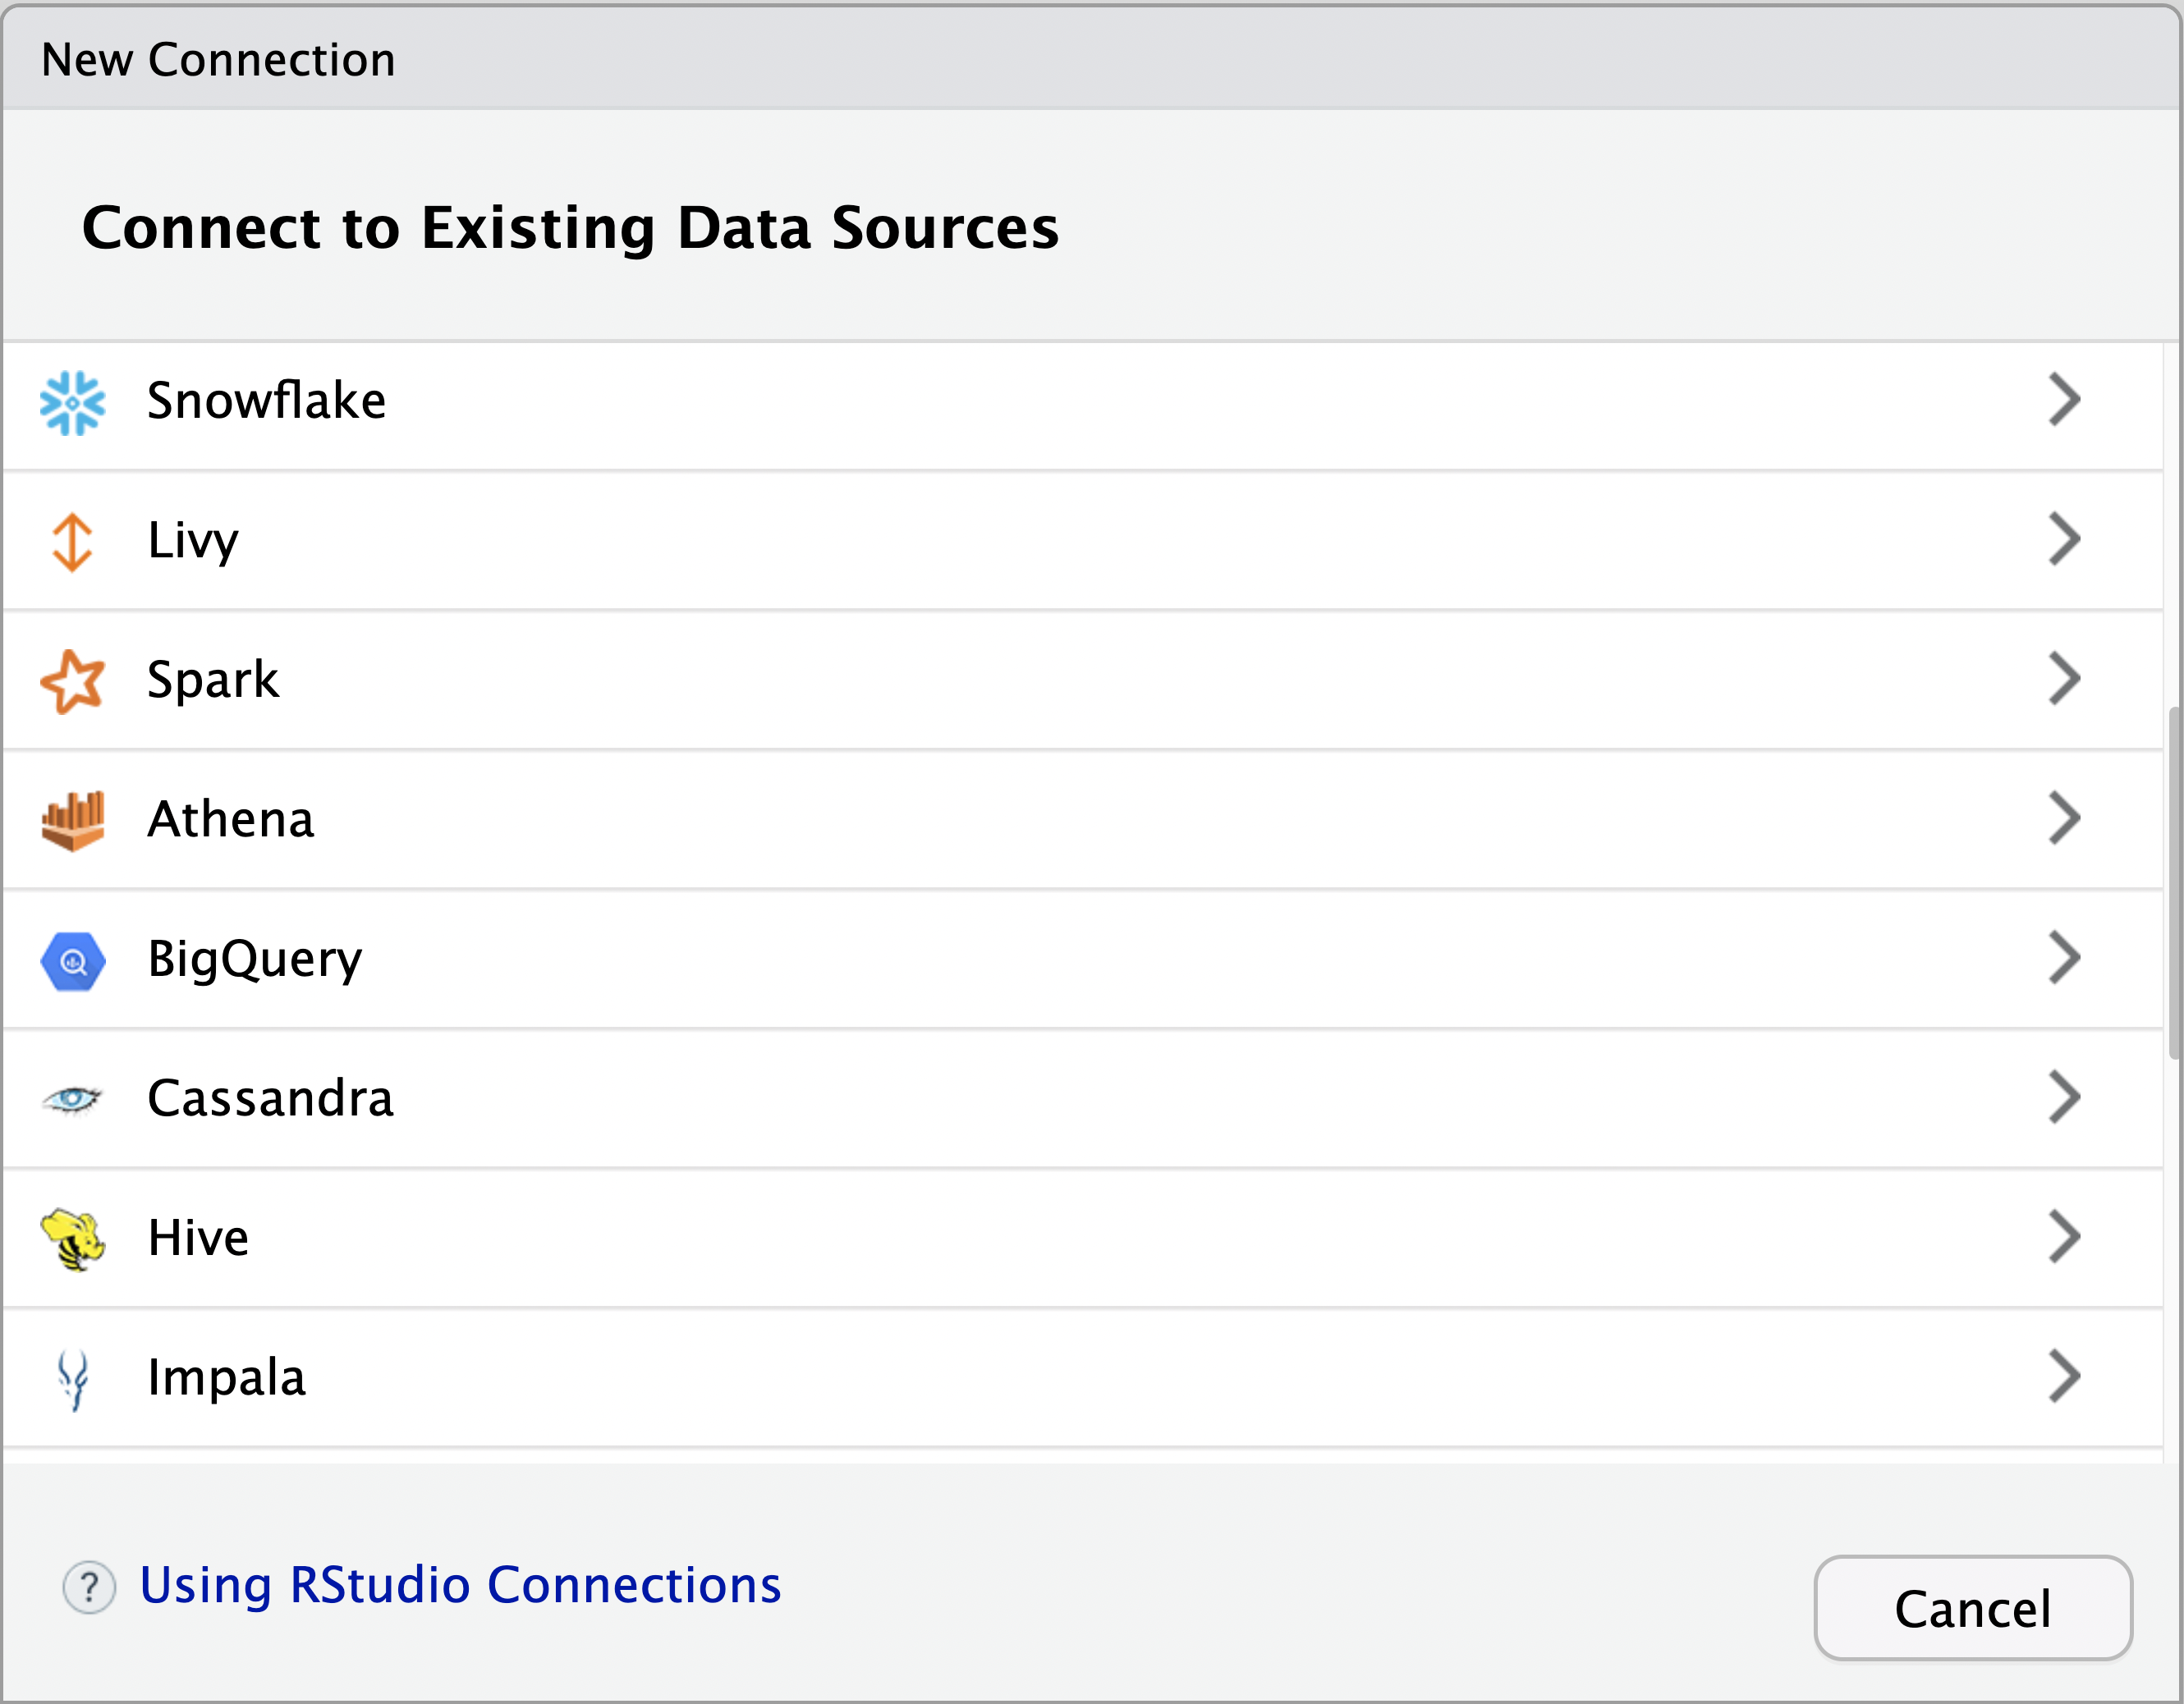The image size is (2184, 1704).
Task: Select the Hive data source label
Action: 198,1237
